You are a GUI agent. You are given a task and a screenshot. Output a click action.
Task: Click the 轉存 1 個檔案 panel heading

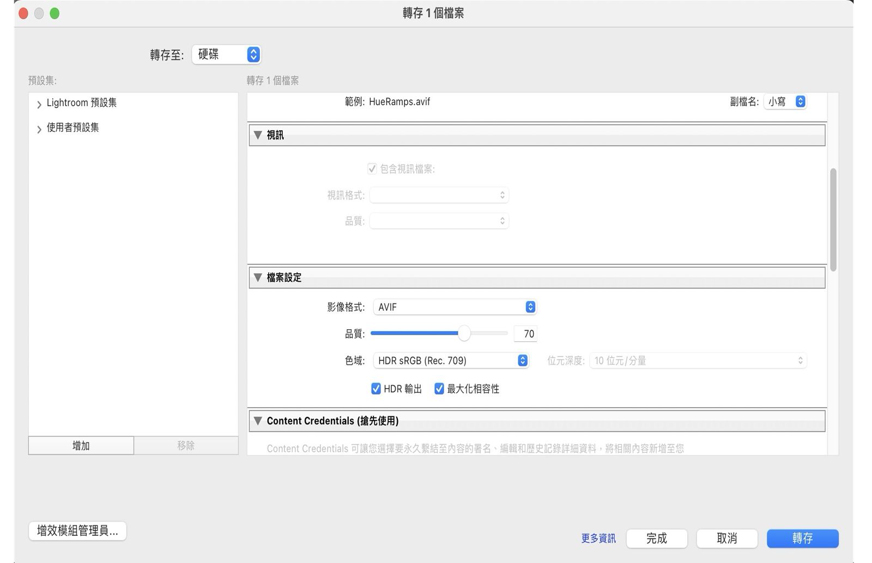(272, 81)
